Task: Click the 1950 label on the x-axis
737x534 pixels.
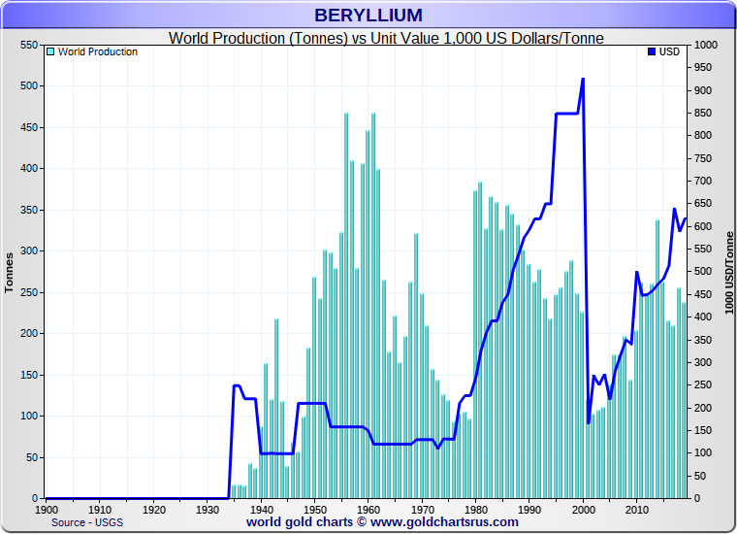Action: (x=314, y=509)
